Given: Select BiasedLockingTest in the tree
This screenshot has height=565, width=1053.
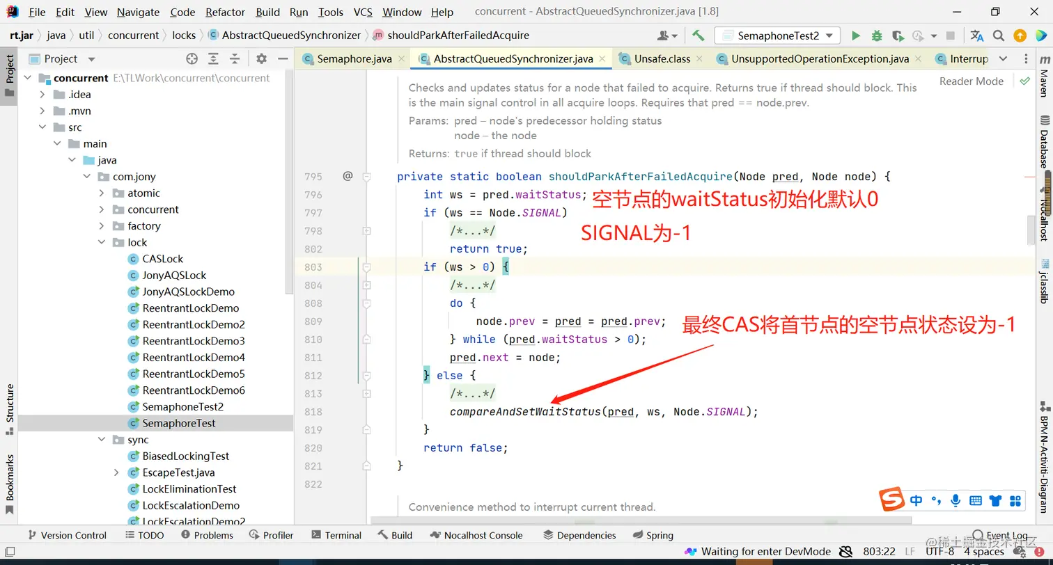Looking at the screenshot, I should [x=186, y=456].
